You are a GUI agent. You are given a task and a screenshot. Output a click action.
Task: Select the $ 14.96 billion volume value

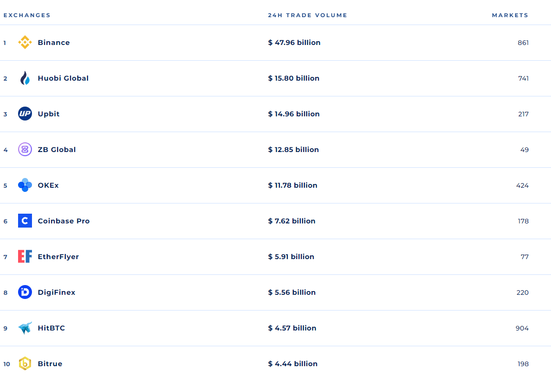(294, 114)
